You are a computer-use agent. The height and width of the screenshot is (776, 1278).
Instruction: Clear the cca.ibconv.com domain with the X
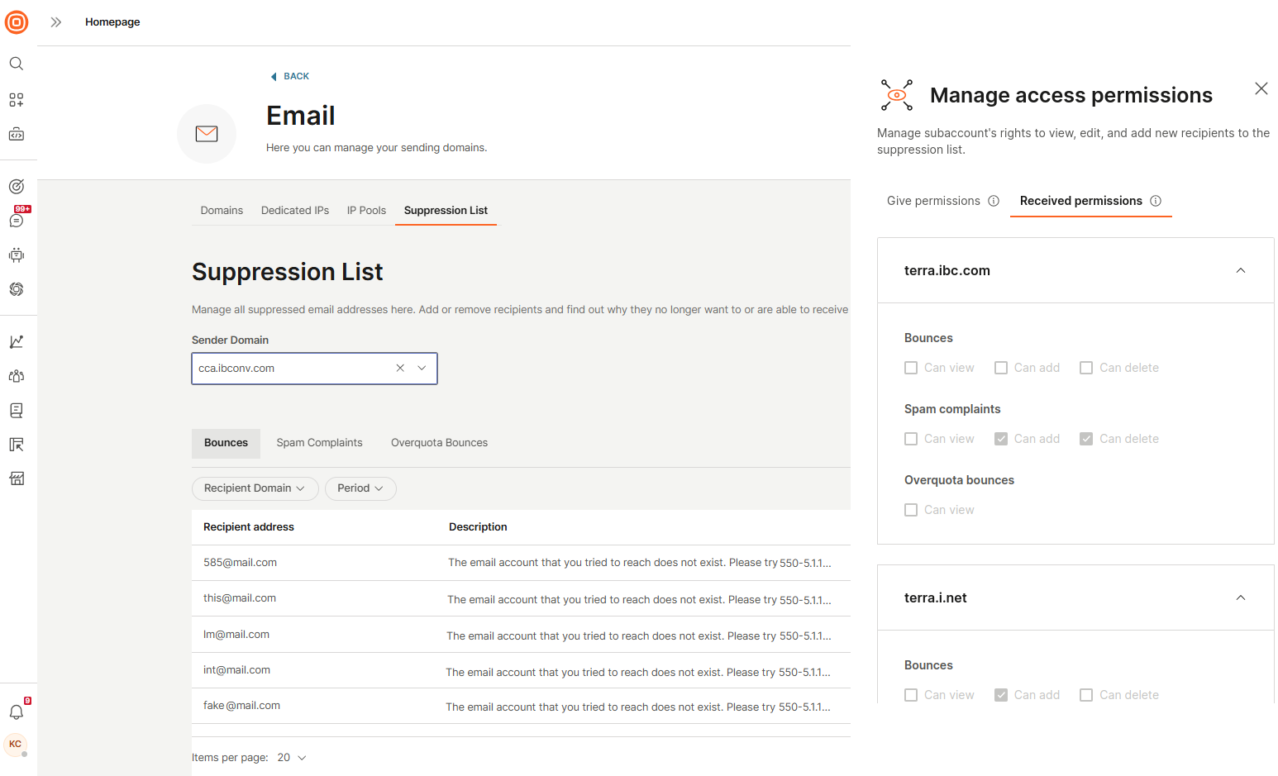pyautogui.click(x=400, y=368)
